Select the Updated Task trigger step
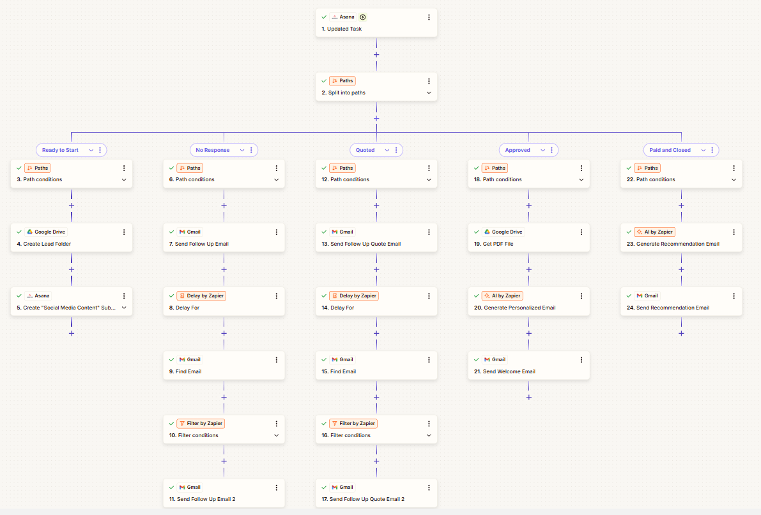Screen dimensions: 761x515 [376, 23]
